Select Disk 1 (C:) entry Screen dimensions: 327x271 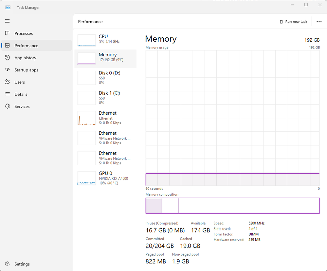pyautogui.click(x=105, y=98)
